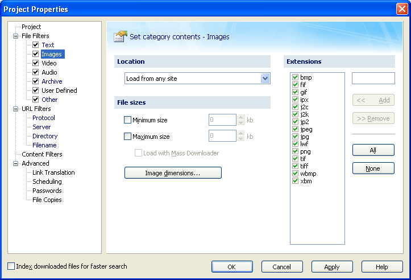This screenshot has height=280, width=411.
Task: Uncheck the xbm extension
Action: (295, 181)
